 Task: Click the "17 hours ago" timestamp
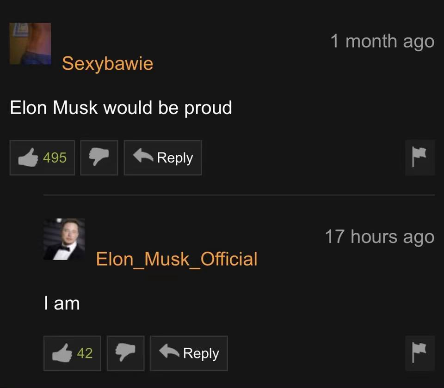(380, 236)
